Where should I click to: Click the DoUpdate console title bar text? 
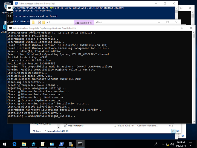point(44,28)
